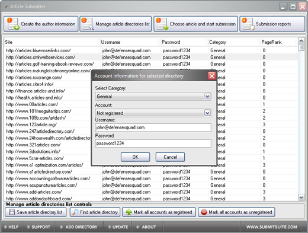The width and height of the screenshot is (308, 233).
Task: Select row http://www.a1articledirectory.com/
Action: 151,171
